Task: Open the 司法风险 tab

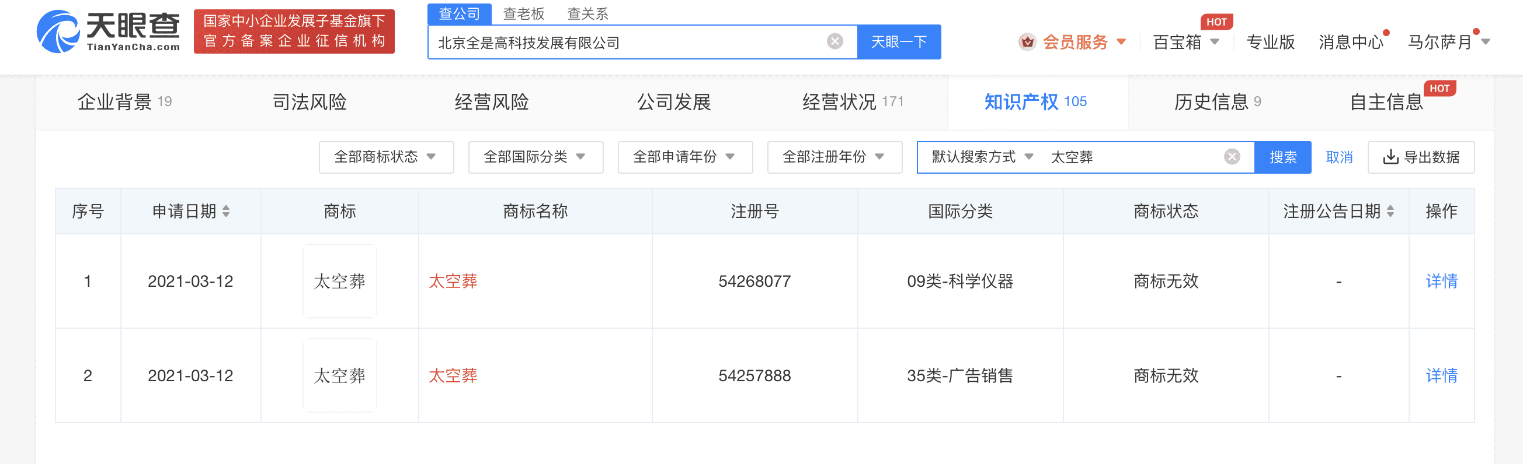Action: coord(309,102)
